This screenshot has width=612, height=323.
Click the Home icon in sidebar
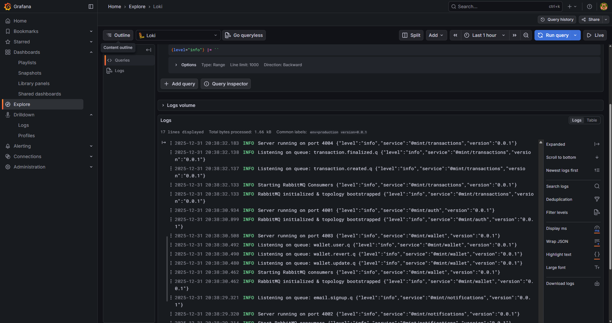click(8, 21)
